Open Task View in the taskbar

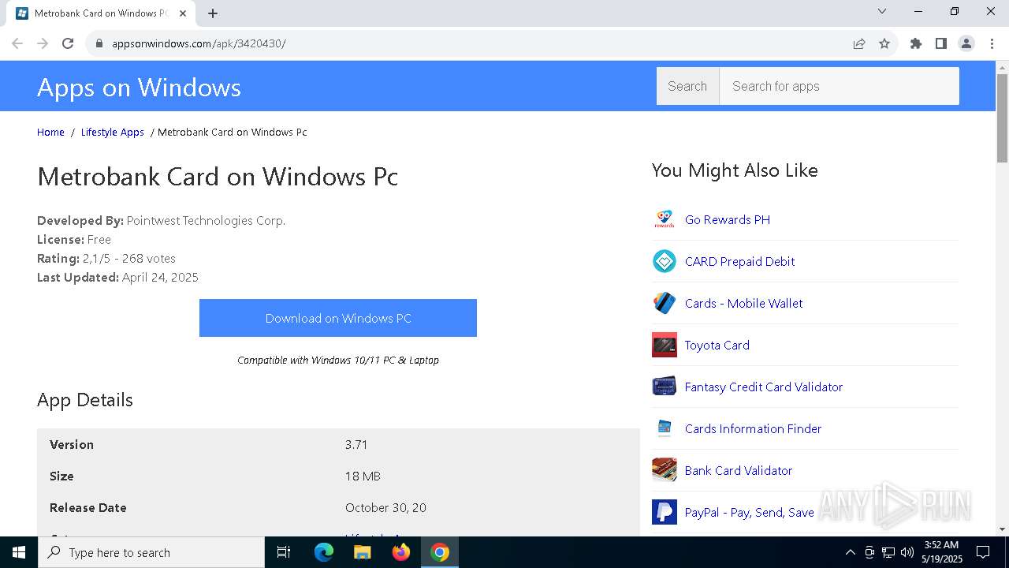(x=284, y=552)
